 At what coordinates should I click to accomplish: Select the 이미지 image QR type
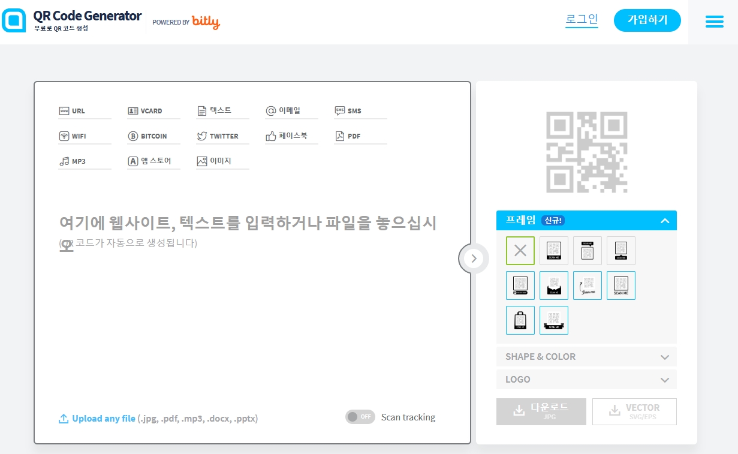click(222, 161)
